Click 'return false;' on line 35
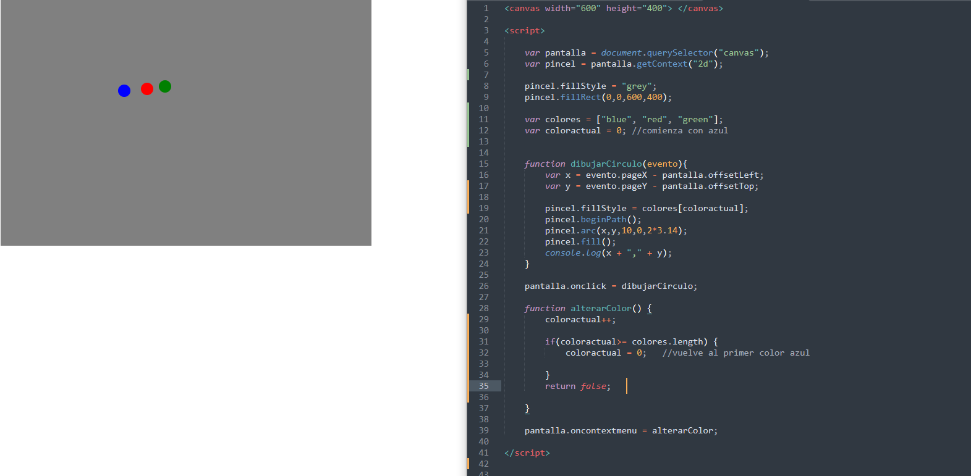971x476 pixels. [578, 386]
